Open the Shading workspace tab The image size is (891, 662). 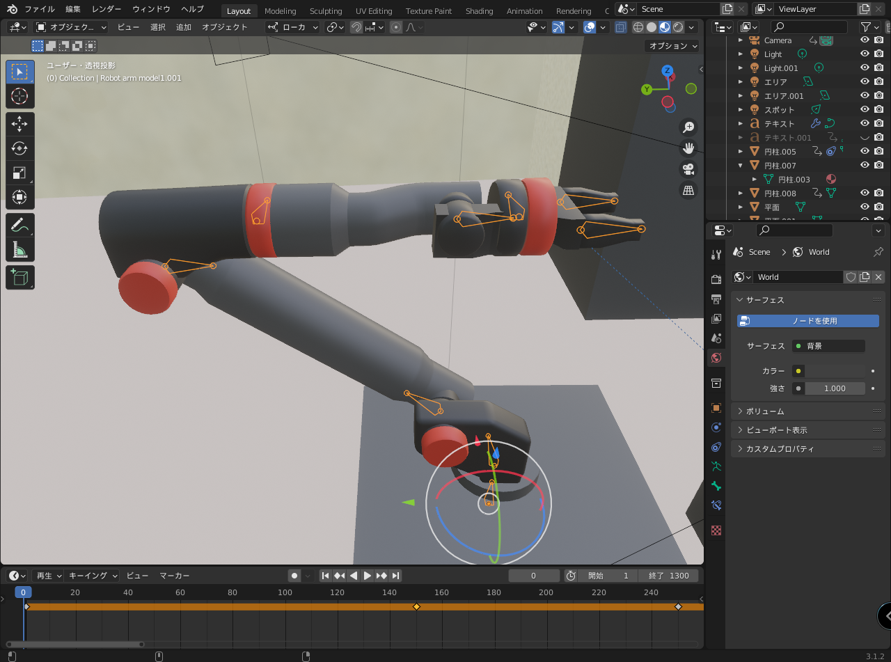479,11
